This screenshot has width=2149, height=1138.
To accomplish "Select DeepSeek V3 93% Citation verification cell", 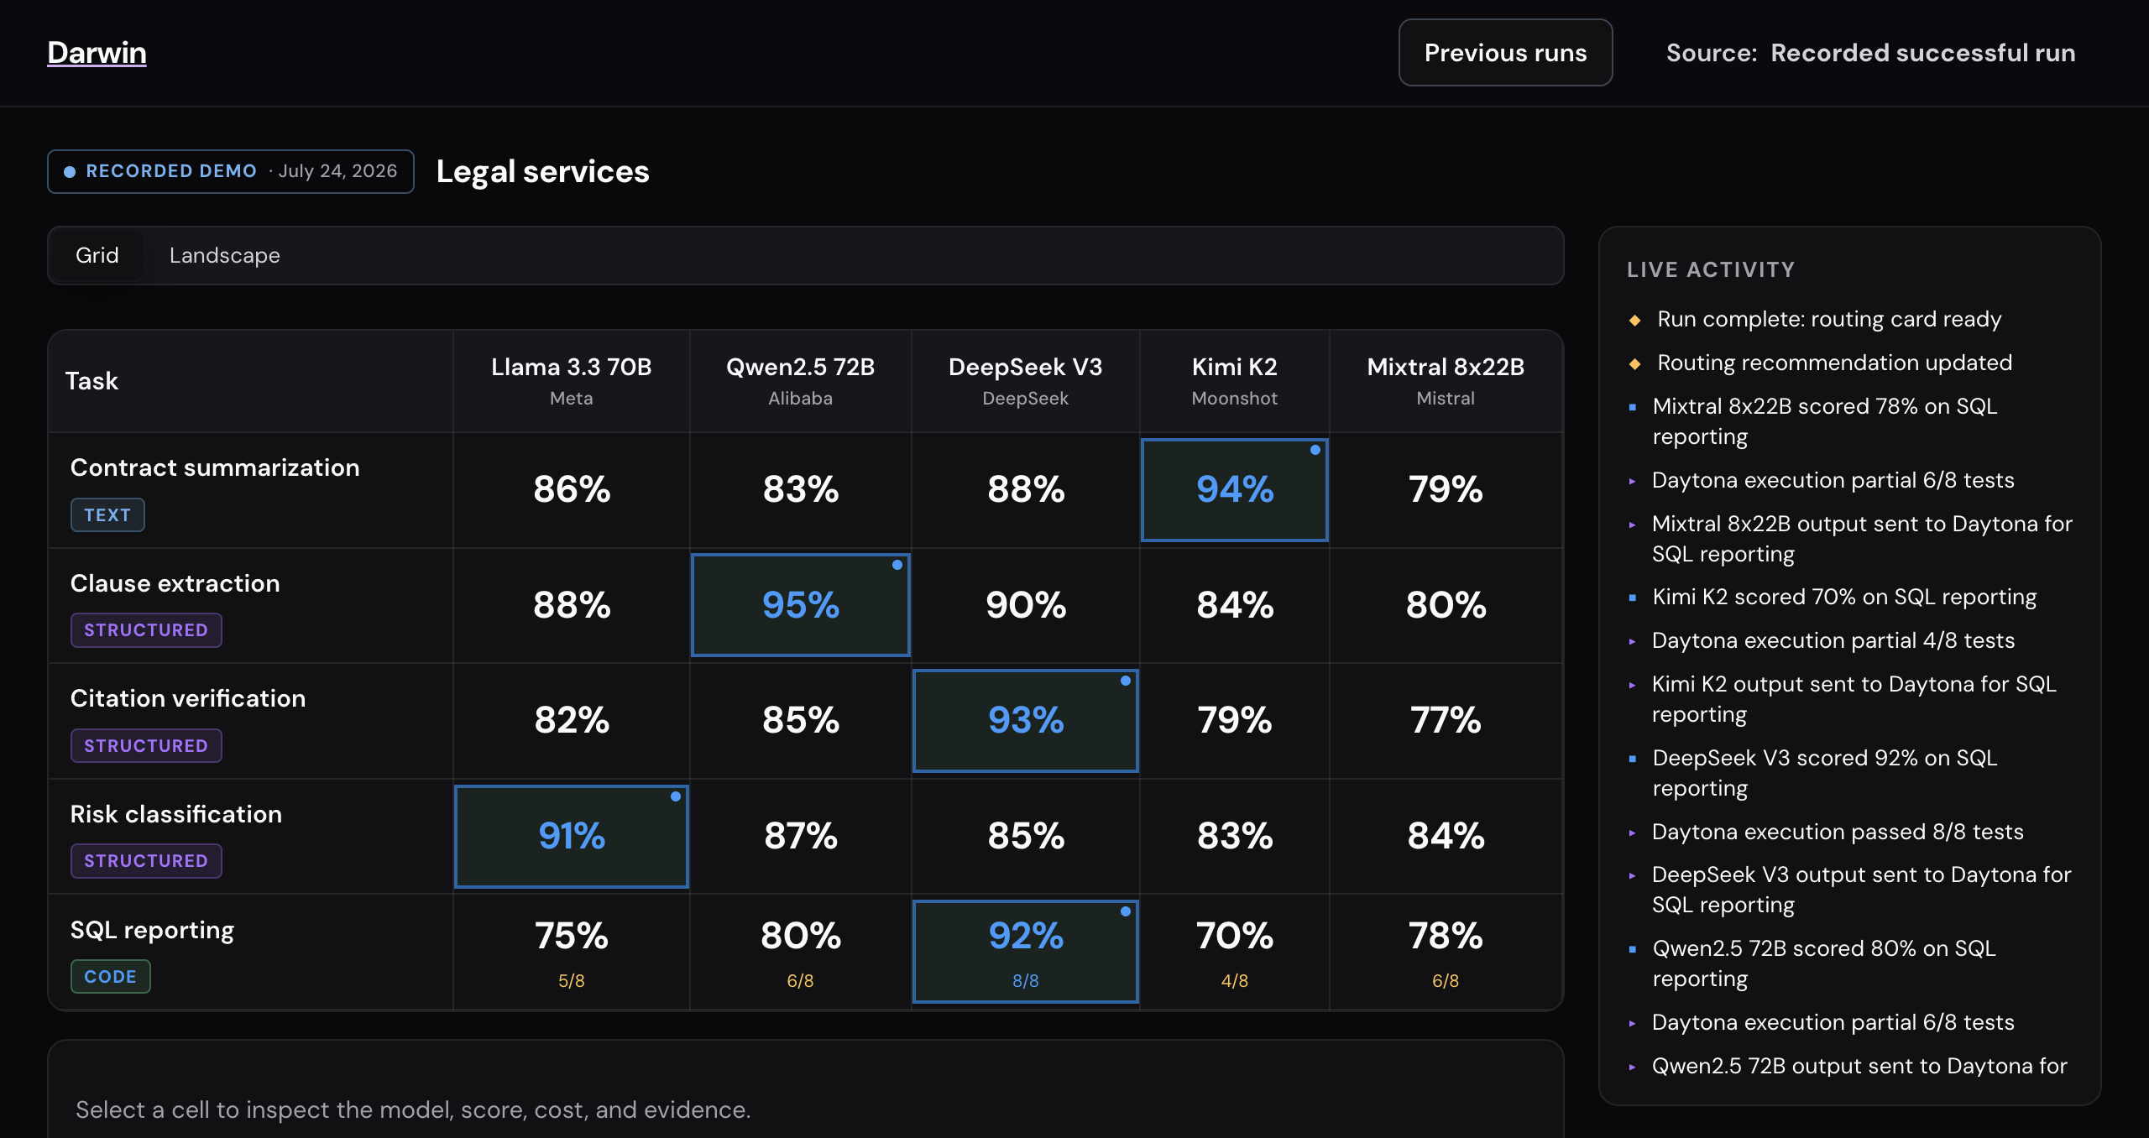I will pyautogui.click(x=1025, y=720).
